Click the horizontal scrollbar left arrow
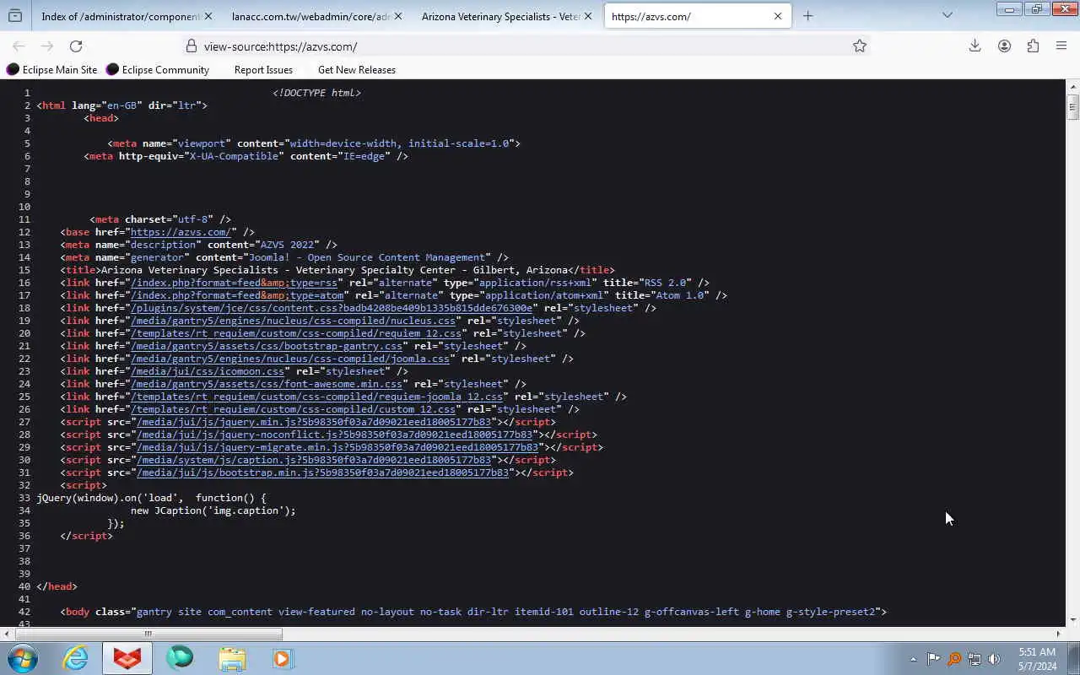Viewport: 1080px width, 675px height. pos(7,634)
